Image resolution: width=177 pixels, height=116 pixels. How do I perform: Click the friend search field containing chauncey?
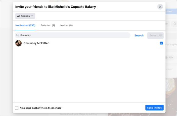point(72,35)
